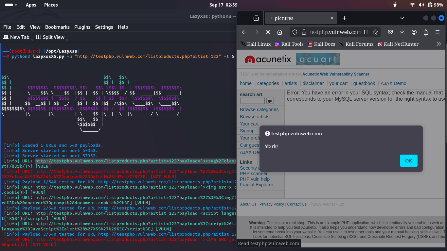This screenshot has height=251, width=447.
Task: Open the Apps menu in top panel
Action: click(x=31, y=5)
